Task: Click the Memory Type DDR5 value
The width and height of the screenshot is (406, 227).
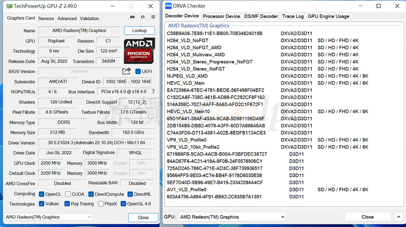Action: coord(64,122)
